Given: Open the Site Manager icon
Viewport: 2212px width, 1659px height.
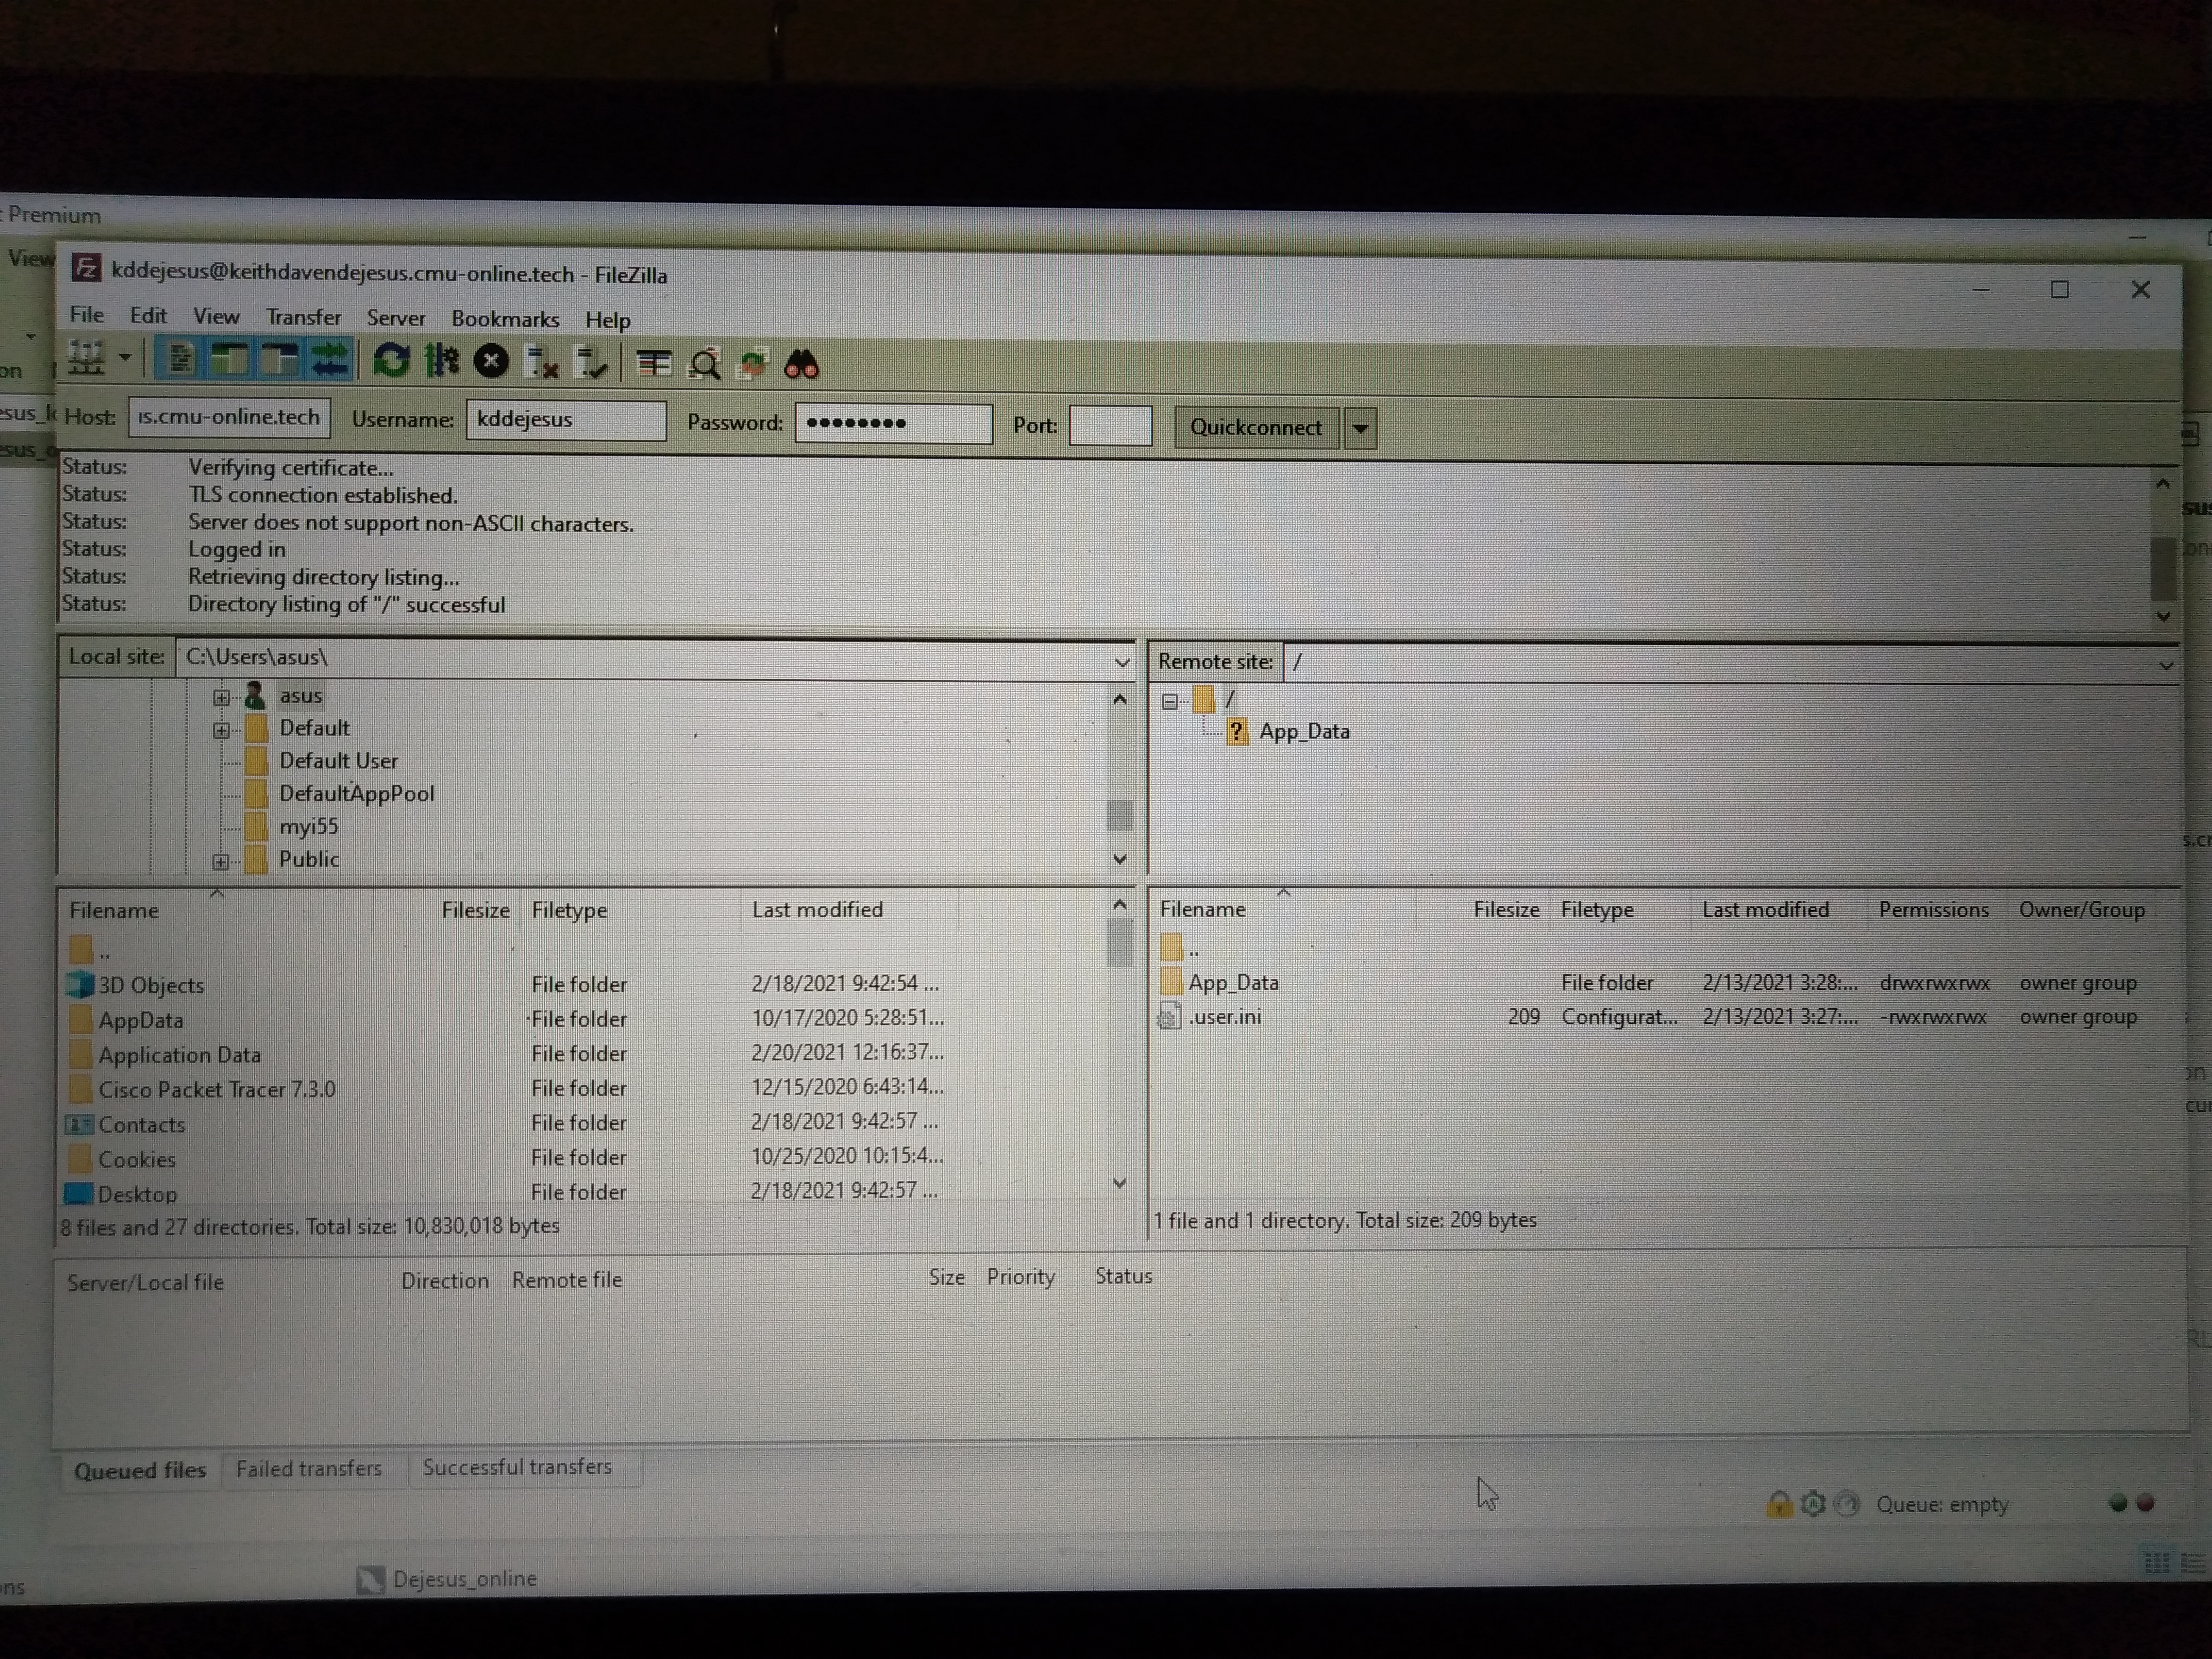Looking at the screenshot, I should pyautogui.click(x=86, y=358).
